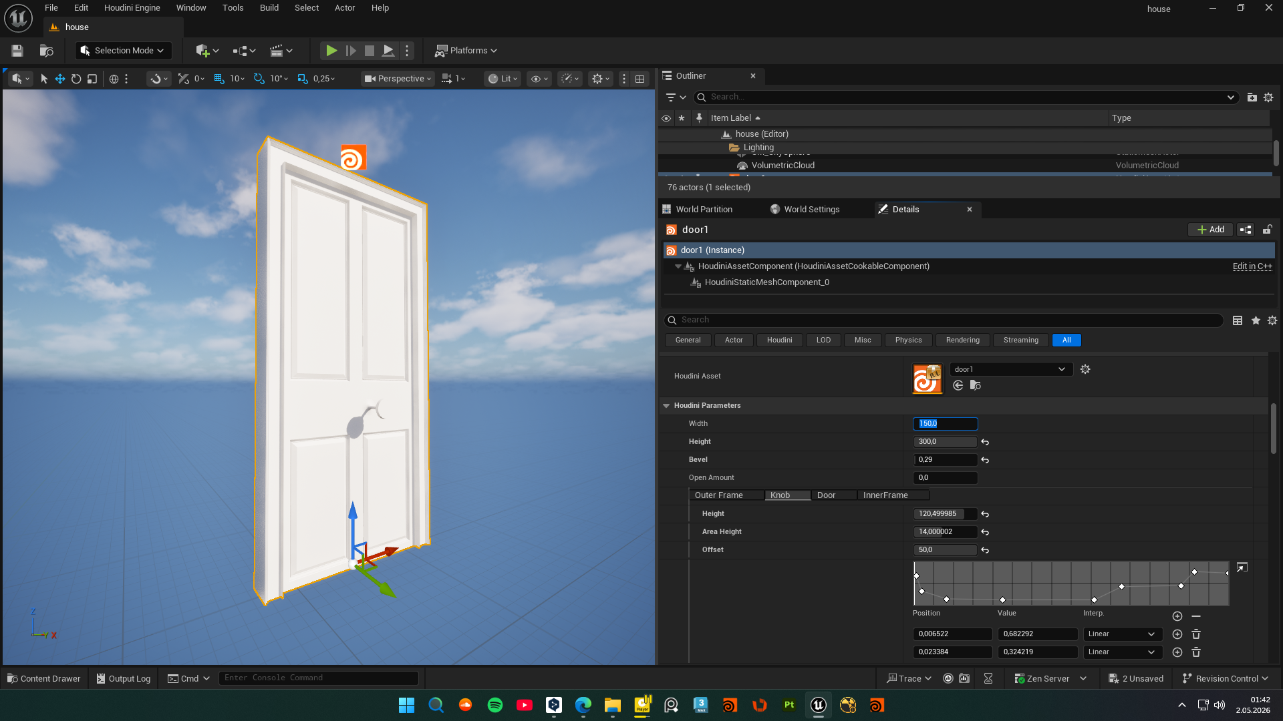The width and height of the screenshot is (1283, 721).
Task: Use the selected asset arrow under door1
Action: [x=958, y=386]
